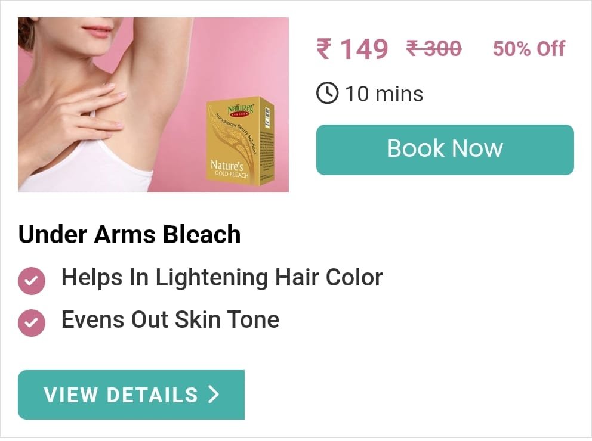Click the Under Arms Bleach title
Screen dimensions: 592x441
point(129,234)
